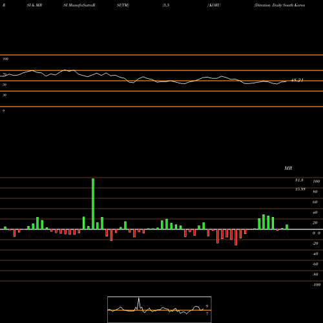
Task: Click the '9' label in mini chart
Action: [207, 306]
